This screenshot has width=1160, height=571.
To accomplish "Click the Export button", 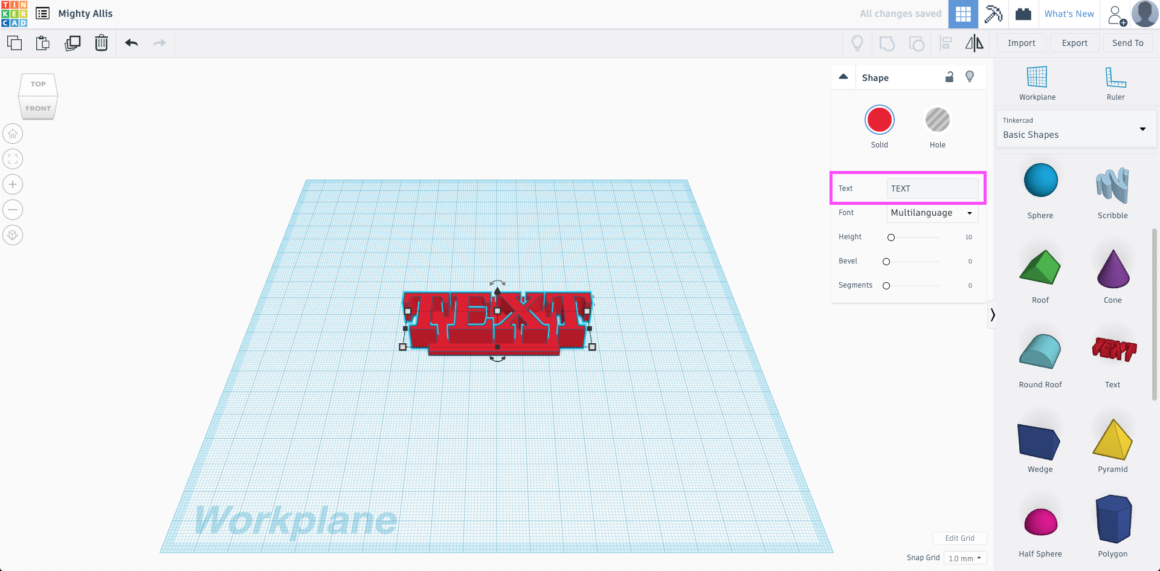I will (1074, 43).
